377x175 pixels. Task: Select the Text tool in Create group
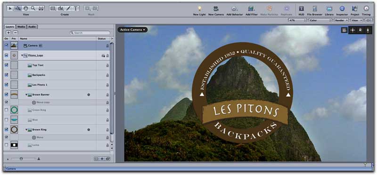(75, 8)
